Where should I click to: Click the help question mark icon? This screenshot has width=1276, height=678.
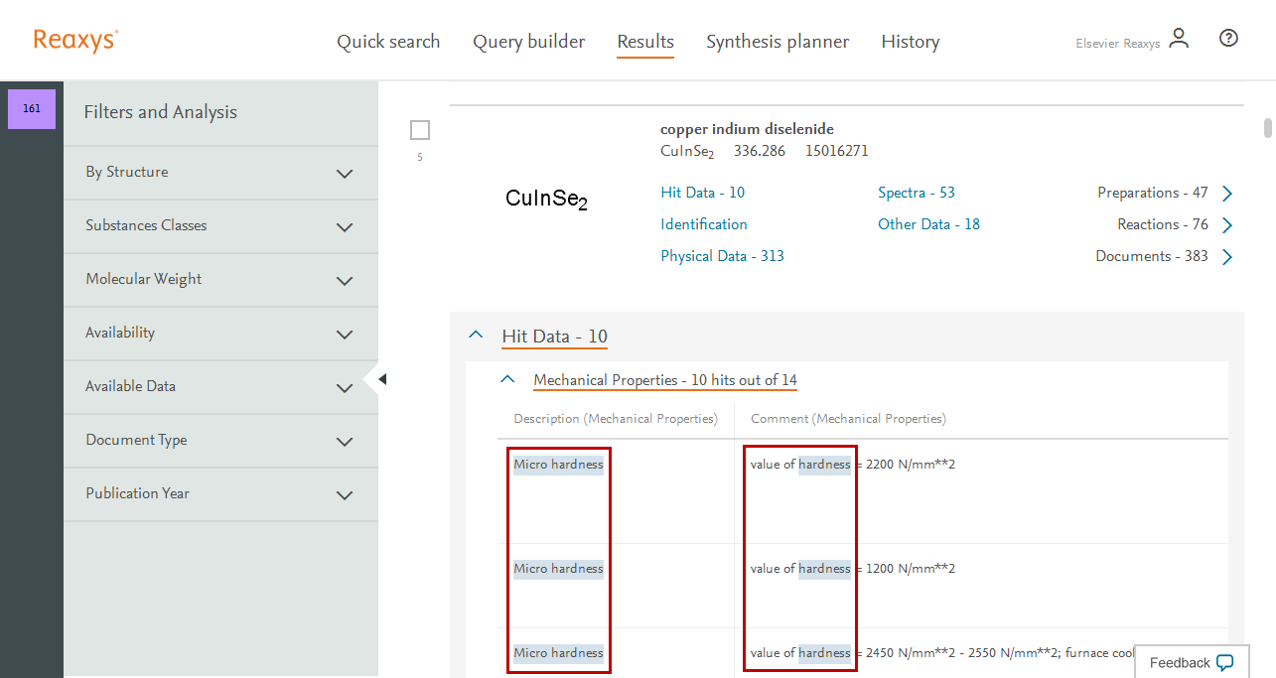tap(1228, 39)
